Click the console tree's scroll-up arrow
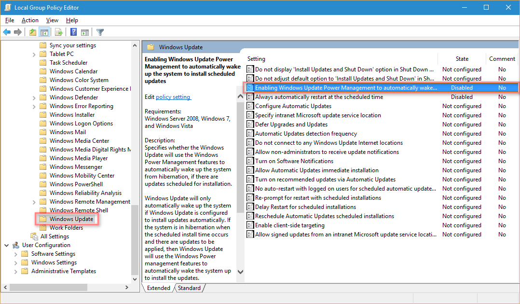This screenshot has width=520, height=304. 135,45
